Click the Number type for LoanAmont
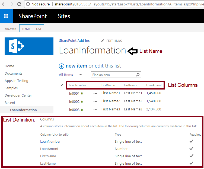The height and width of the screenshot is (169, 204). [x=121, y=149]
